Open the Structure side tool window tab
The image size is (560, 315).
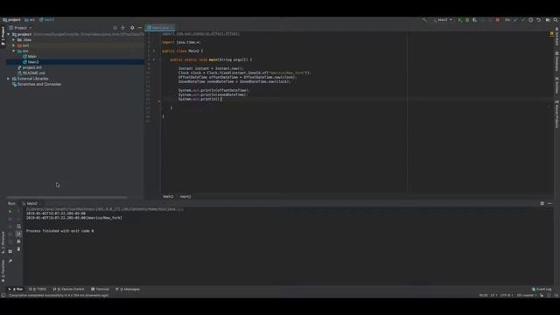tap(3, 242)
